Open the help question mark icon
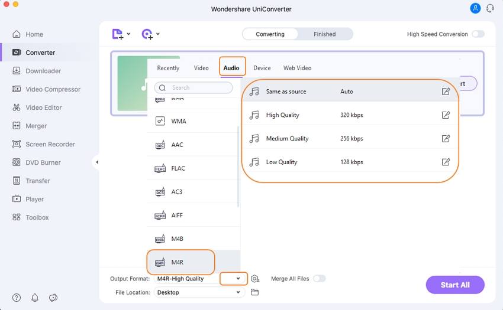Screen dimensions: 503x310 click(17, 298)
